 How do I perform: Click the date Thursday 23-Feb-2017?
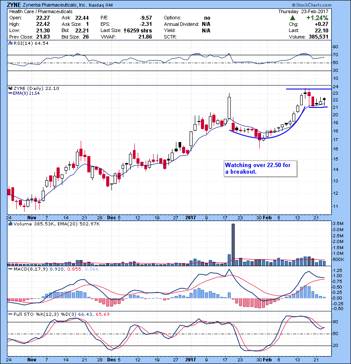point(303,11)
